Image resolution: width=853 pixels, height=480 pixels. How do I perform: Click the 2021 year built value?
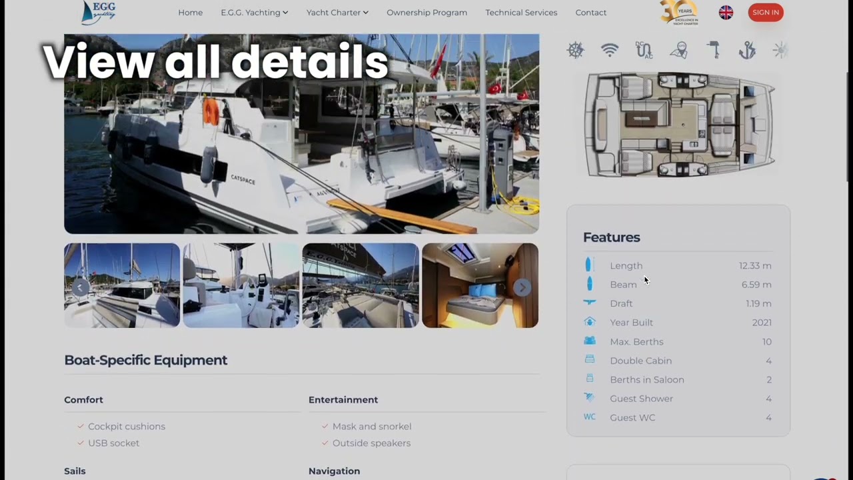(762, 323)
